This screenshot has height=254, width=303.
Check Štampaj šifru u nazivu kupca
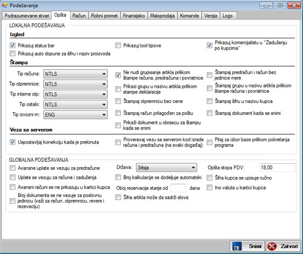[210, 101]
